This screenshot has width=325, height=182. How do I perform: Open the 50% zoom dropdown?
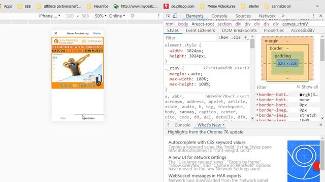click(101, 16)
